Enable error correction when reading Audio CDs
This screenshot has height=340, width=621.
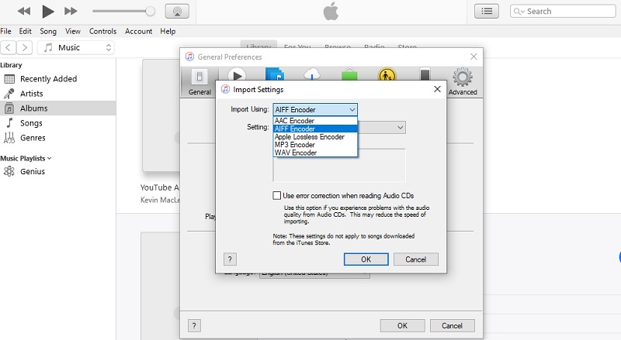(x=277, y=196)
